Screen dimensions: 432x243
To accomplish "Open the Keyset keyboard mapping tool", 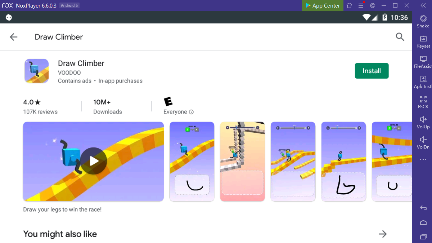I will tap(423, 42).
